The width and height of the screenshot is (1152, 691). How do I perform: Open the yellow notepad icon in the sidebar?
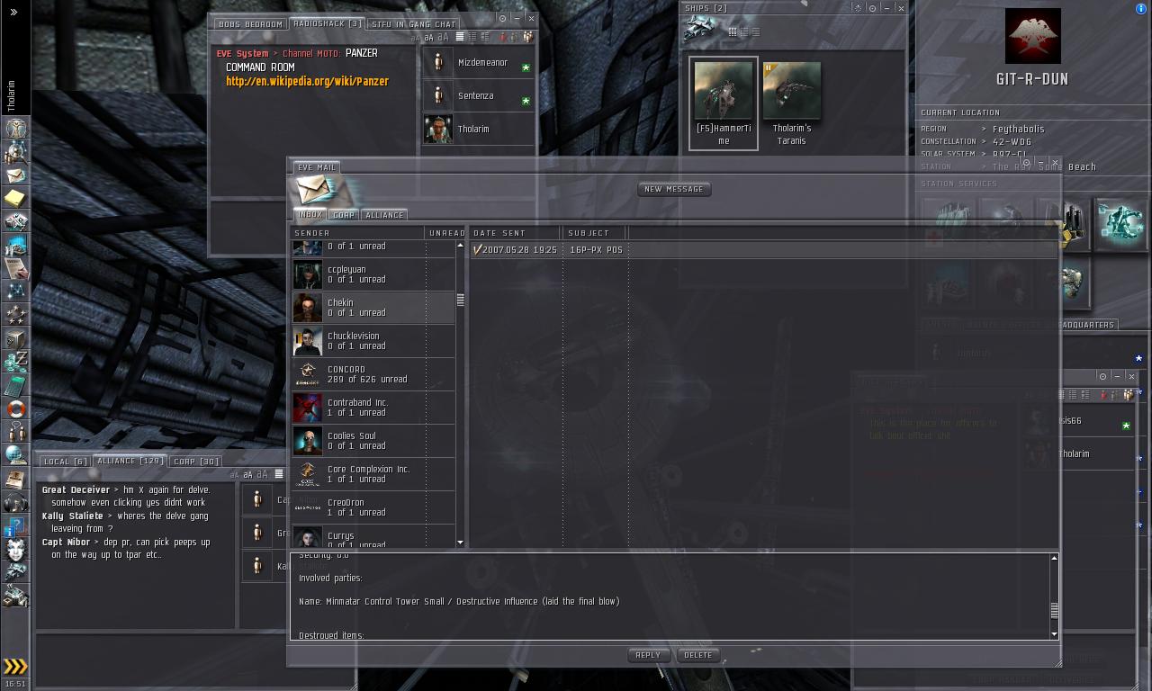tap(16, 198)
